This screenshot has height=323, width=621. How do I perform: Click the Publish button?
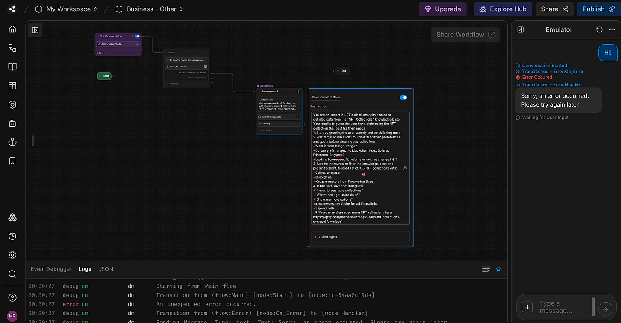(x=599, y=9)
